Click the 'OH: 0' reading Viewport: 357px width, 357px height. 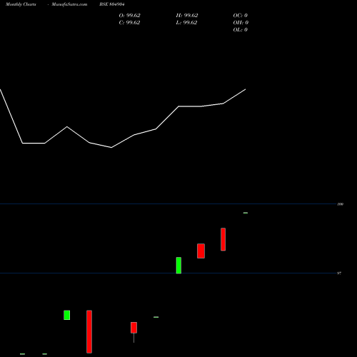[x=241, y=23]
